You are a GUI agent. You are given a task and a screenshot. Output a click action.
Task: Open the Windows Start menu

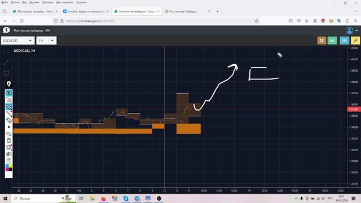pos(5,198)
